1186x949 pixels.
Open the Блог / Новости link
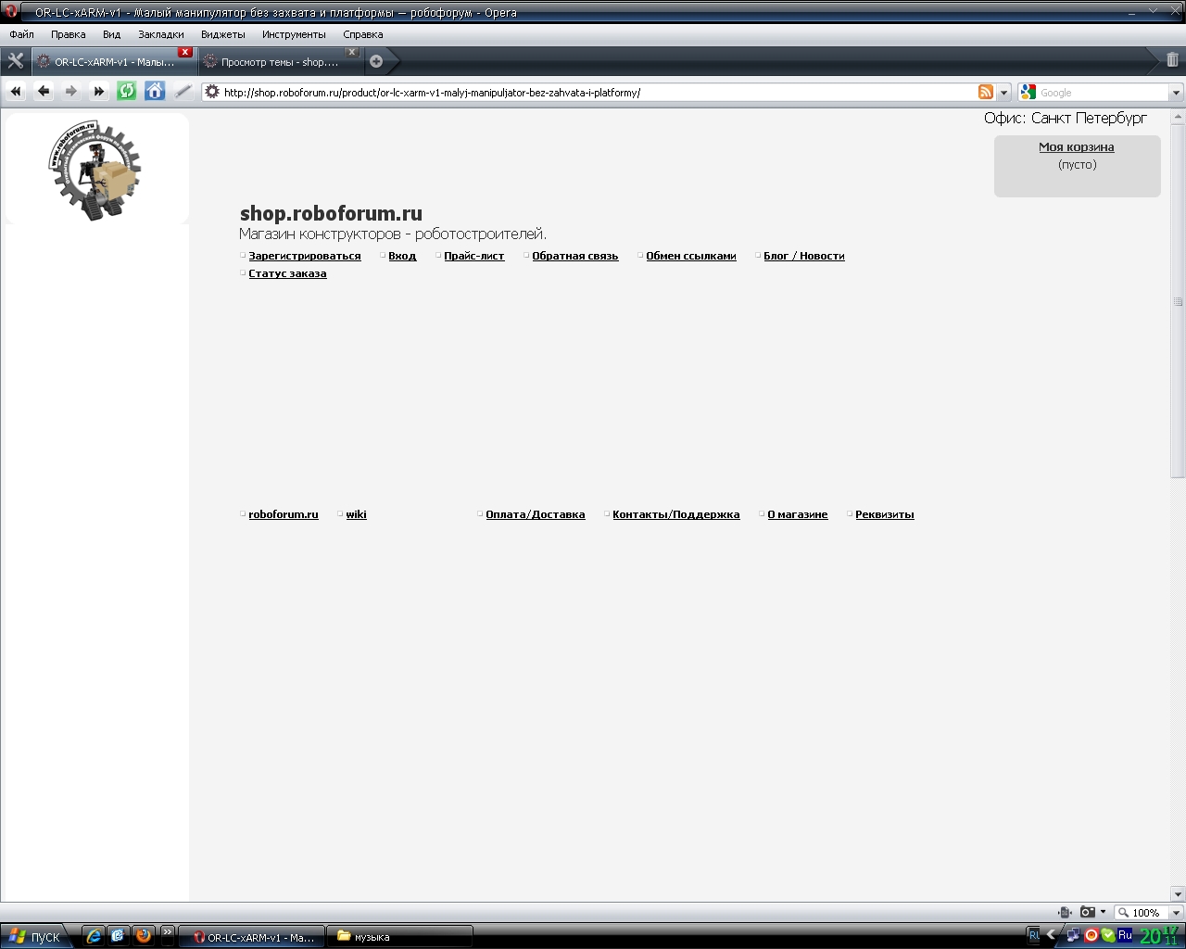[x=804, y=256]
